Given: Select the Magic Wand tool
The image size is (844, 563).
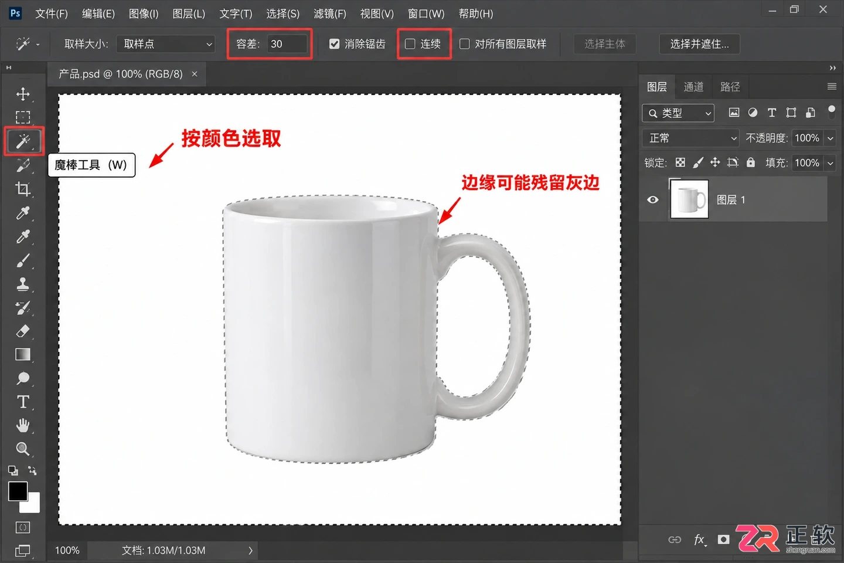Looking at the screenshot, I should 23,141.
